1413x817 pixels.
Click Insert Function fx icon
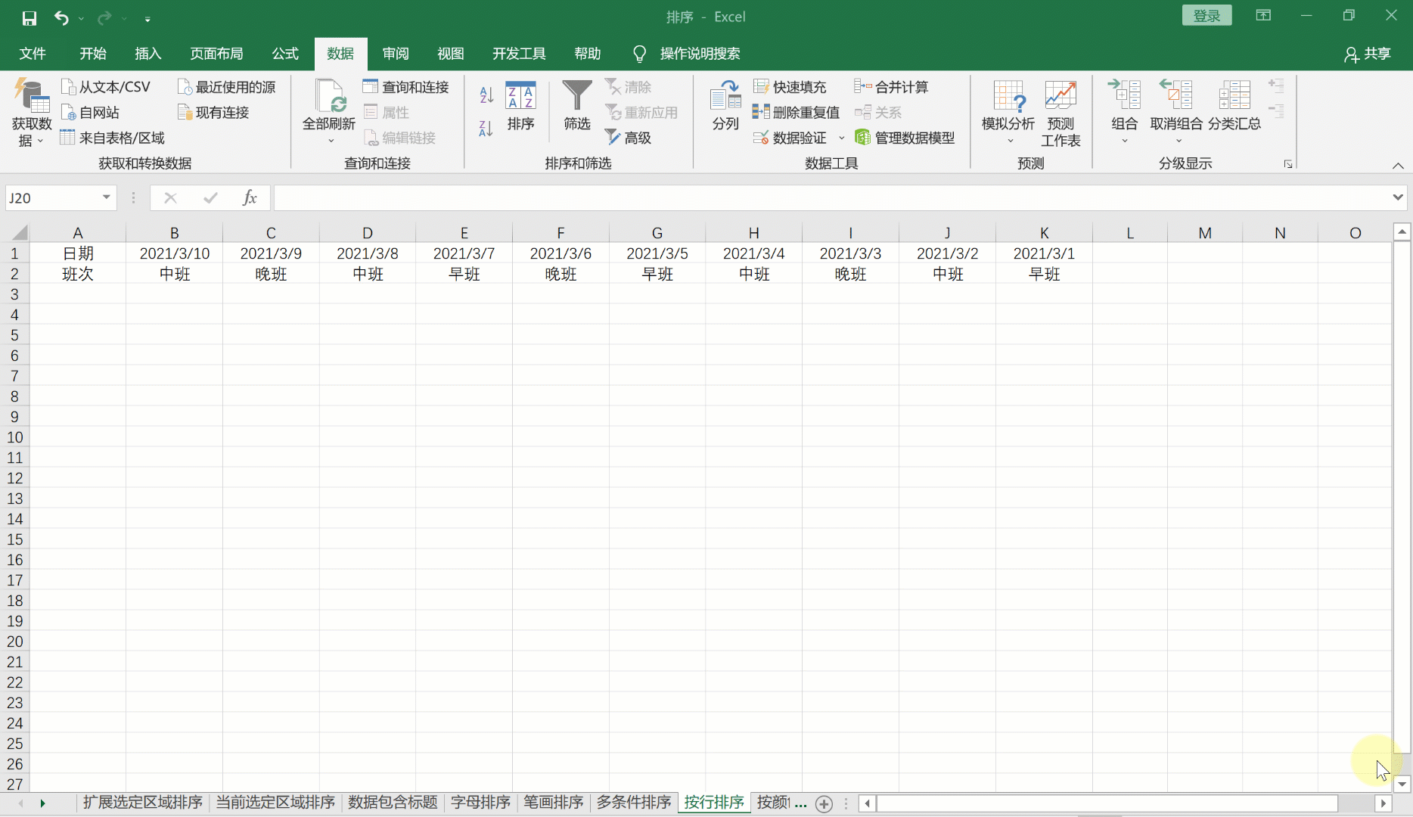pos(250,197)
